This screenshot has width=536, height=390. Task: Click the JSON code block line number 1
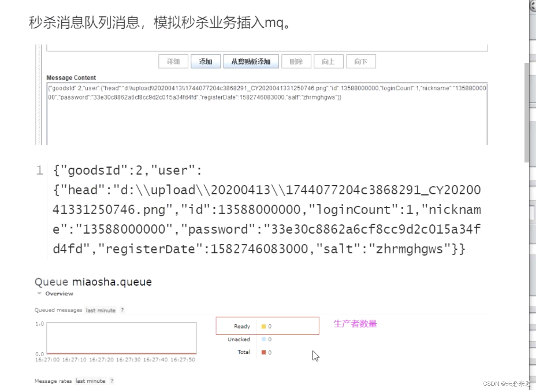40,170
